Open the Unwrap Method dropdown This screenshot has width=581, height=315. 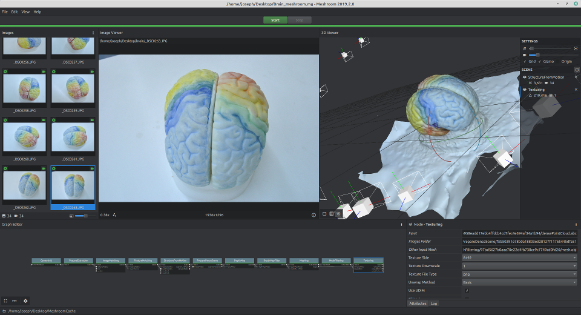pyautogui.click(x=519, y=282)
